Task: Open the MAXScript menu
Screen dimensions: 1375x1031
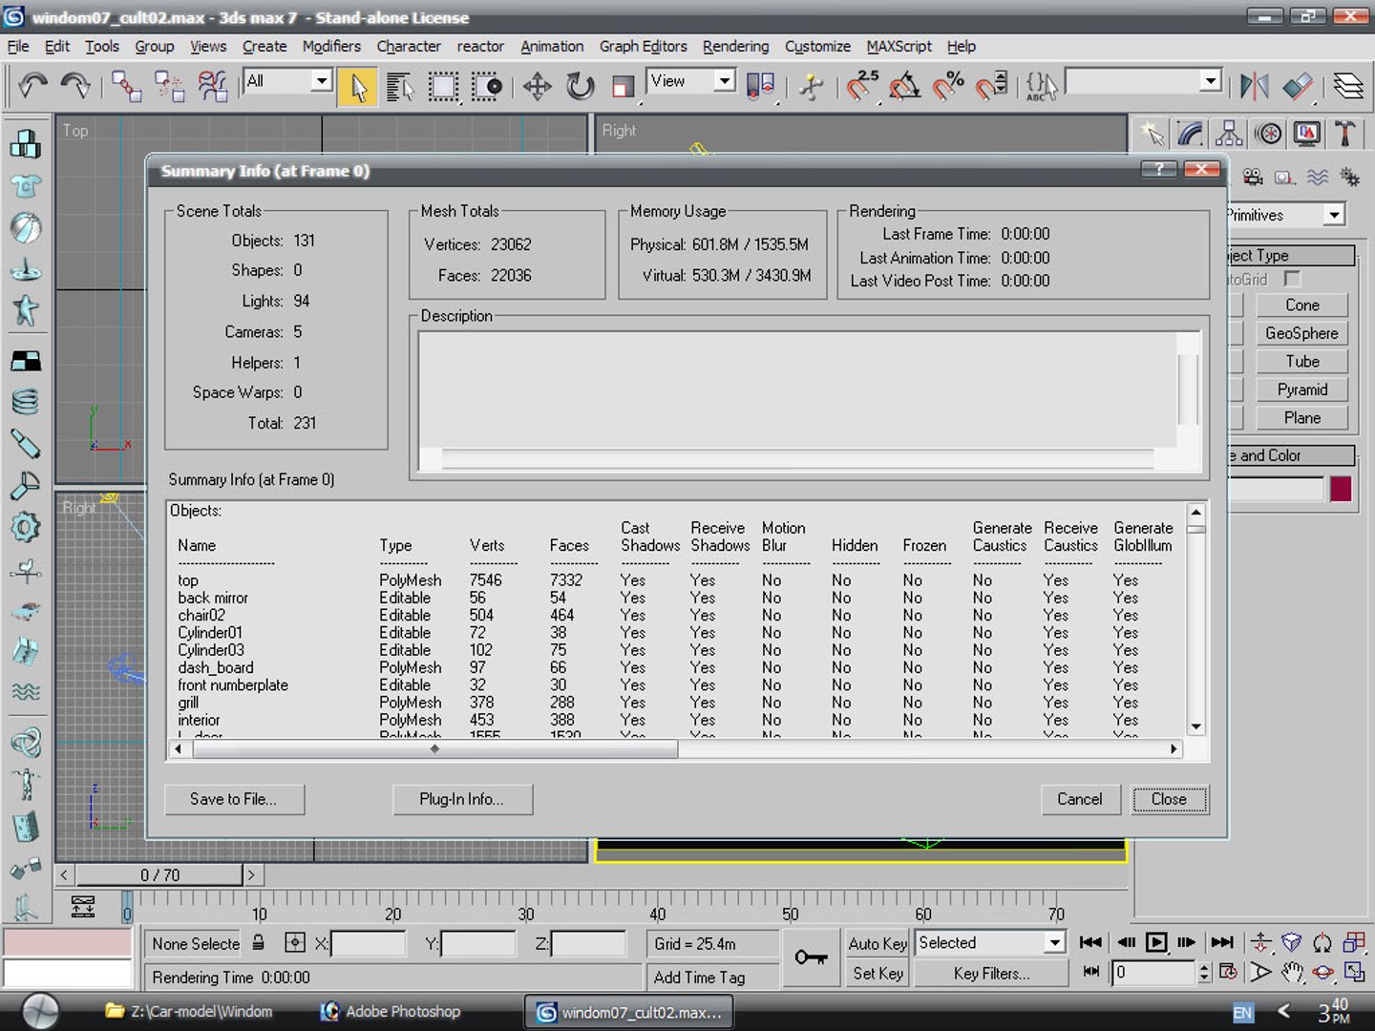Action: [899, 46]
